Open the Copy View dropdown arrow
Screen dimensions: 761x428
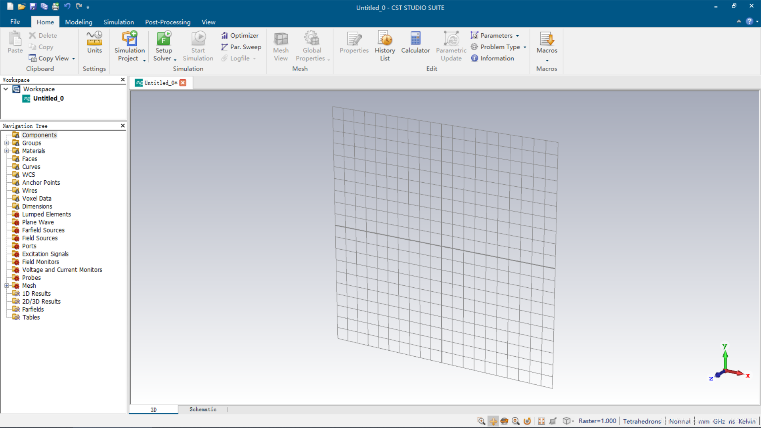click(x=73, y=58)
